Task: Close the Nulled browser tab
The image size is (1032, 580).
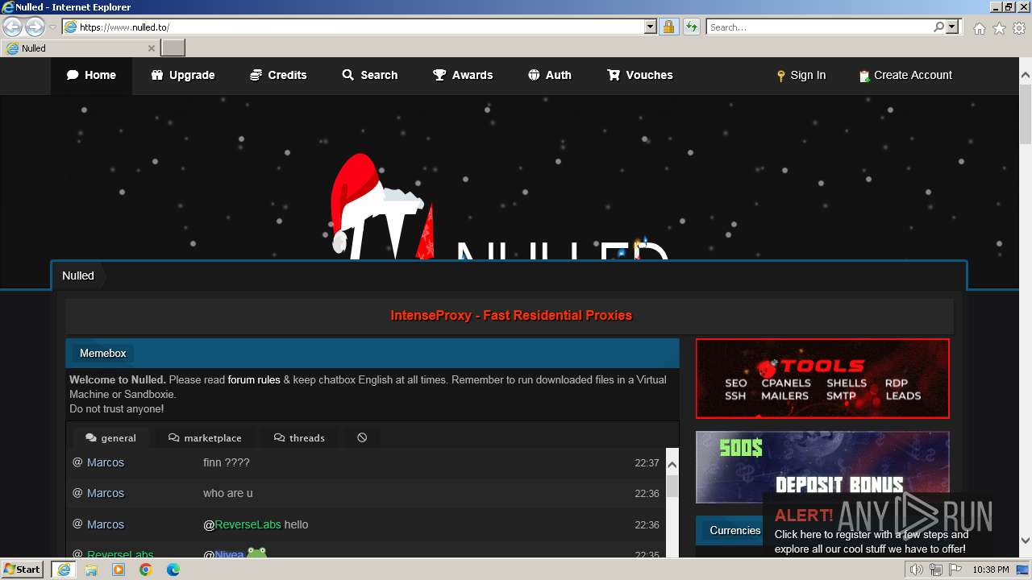Action: [x=152, y=48]
